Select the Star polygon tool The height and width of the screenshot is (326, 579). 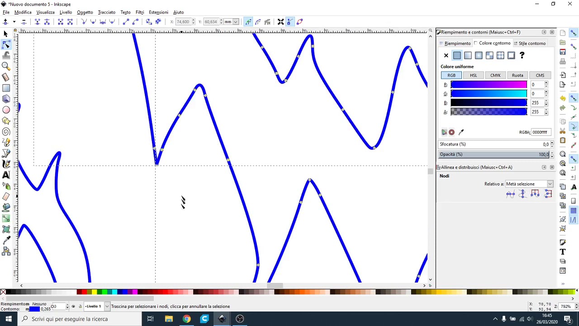click(6, 120)
